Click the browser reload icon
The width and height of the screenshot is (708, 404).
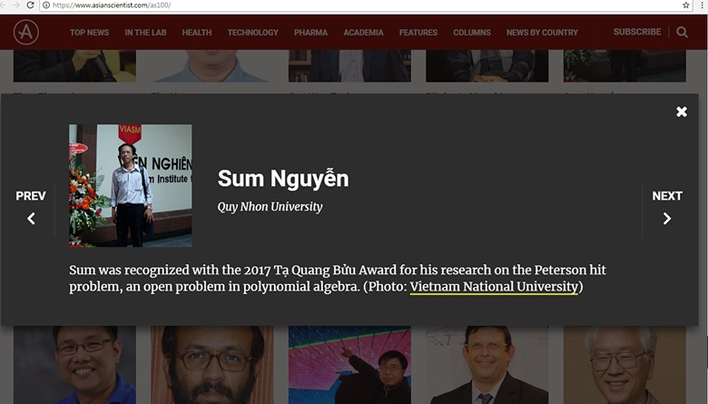(x=32, y=5)
